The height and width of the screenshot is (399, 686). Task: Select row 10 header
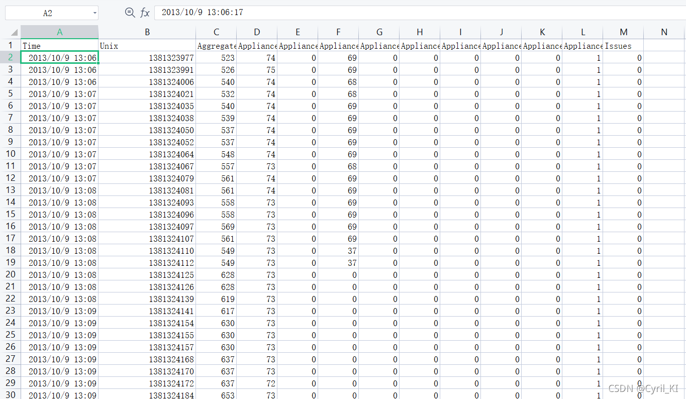[x=11, y=154]
